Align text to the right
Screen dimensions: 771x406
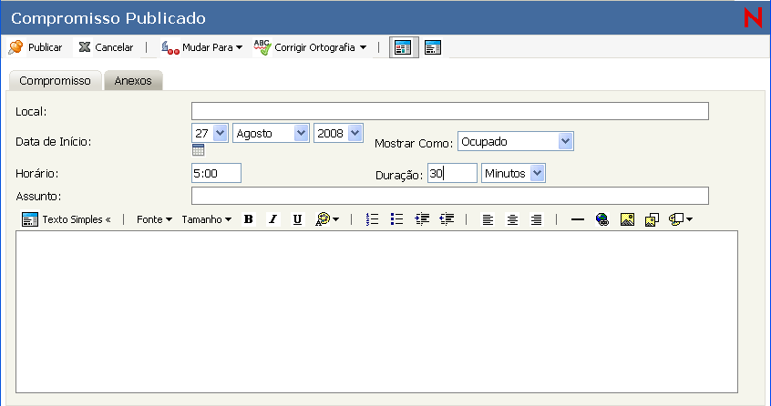[x=537, y=219]
